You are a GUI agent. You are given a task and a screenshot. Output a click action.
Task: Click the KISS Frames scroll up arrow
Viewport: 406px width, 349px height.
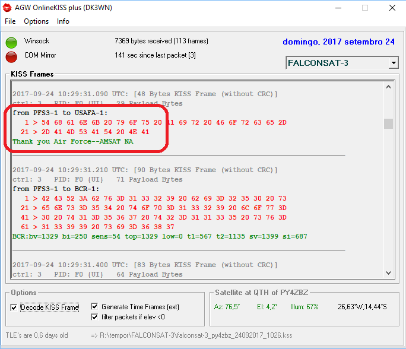click(388, 87)
